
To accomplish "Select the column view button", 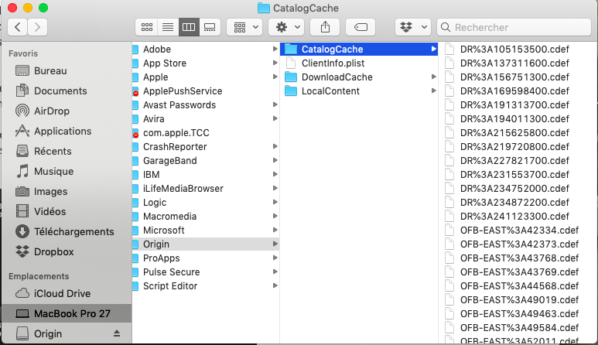I will click(187, 27).
